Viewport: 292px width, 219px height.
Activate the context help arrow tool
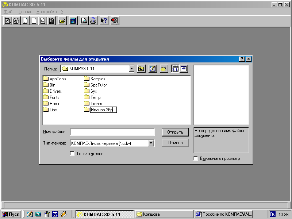(x=104, y=21)
